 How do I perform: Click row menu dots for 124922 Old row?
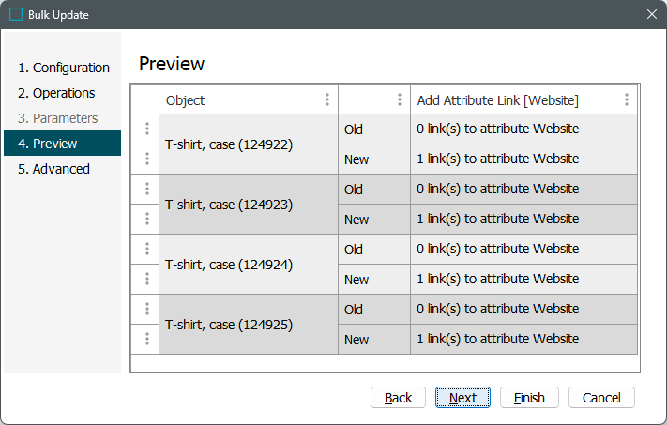[x=146, y=129]
